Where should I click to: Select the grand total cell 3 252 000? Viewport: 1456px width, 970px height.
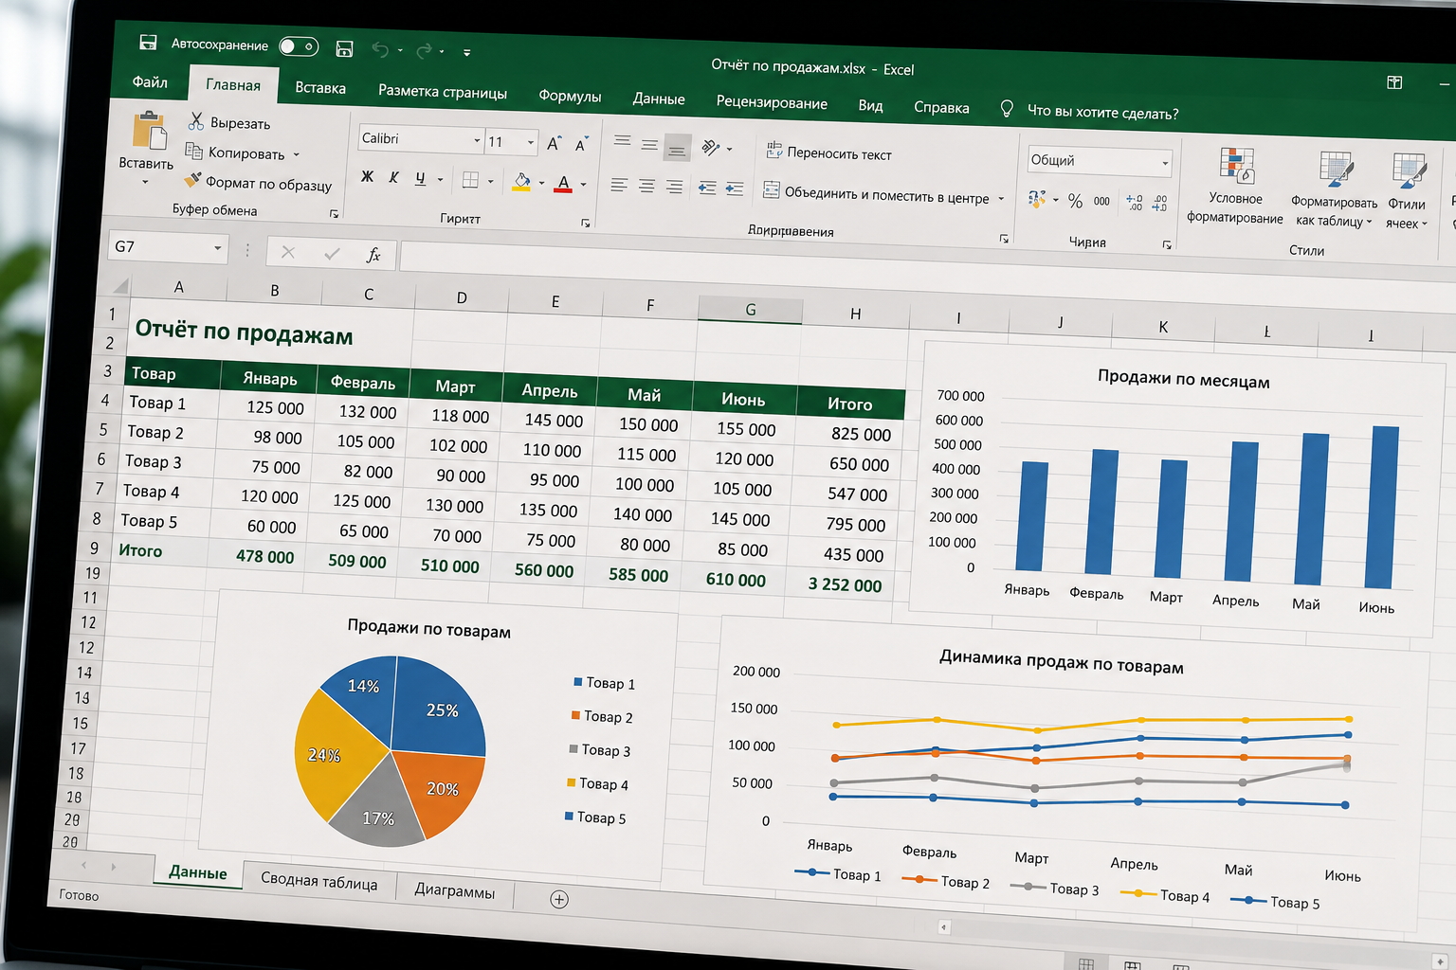pos(845,584)
